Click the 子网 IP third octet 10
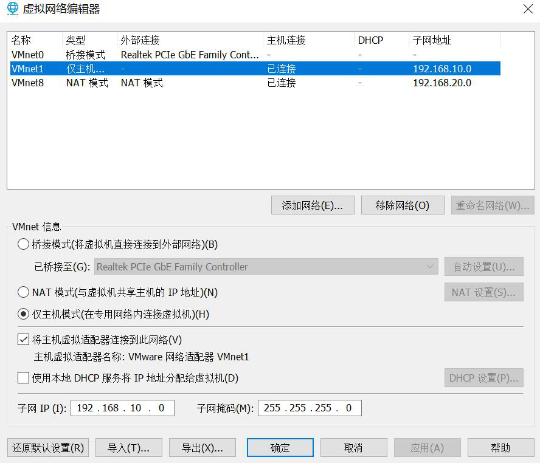Viewport: 540px width, 463px height. pos(136,408)
